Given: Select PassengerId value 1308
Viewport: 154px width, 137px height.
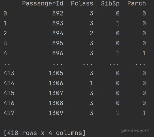Looking at the screenshot, I should tap(56, 103).
